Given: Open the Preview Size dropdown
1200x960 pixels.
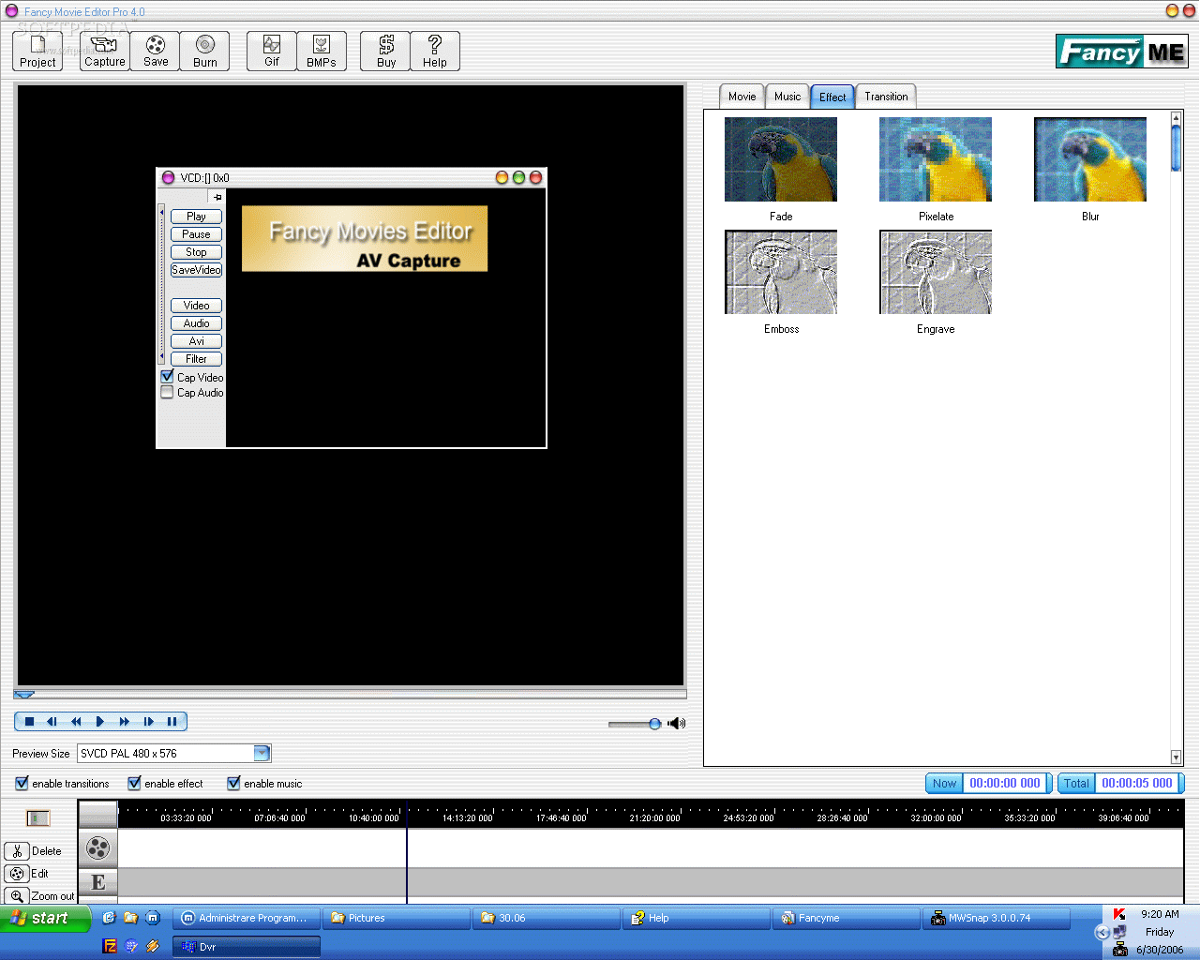Looking at the screenshot, I should [x=262, y=753].
